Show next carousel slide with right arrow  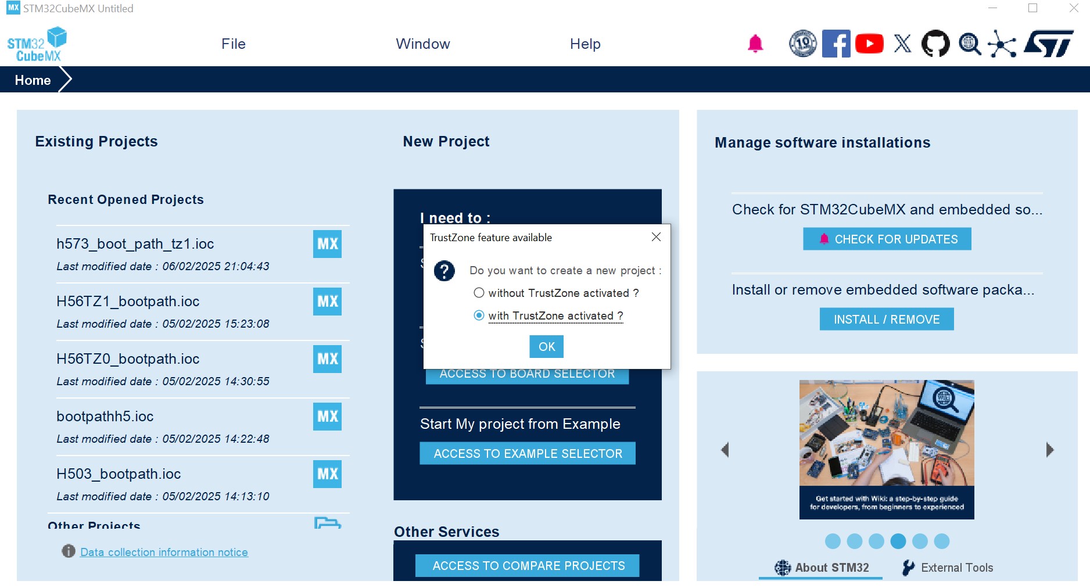1050,450
